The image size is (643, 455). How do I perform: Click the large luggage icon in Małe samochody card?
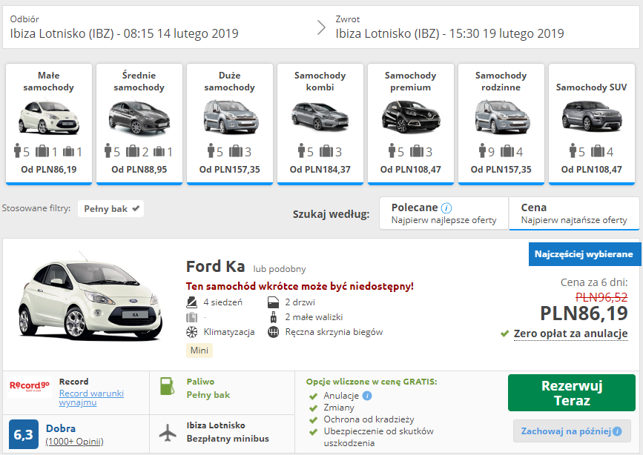[x=42, y=152]
